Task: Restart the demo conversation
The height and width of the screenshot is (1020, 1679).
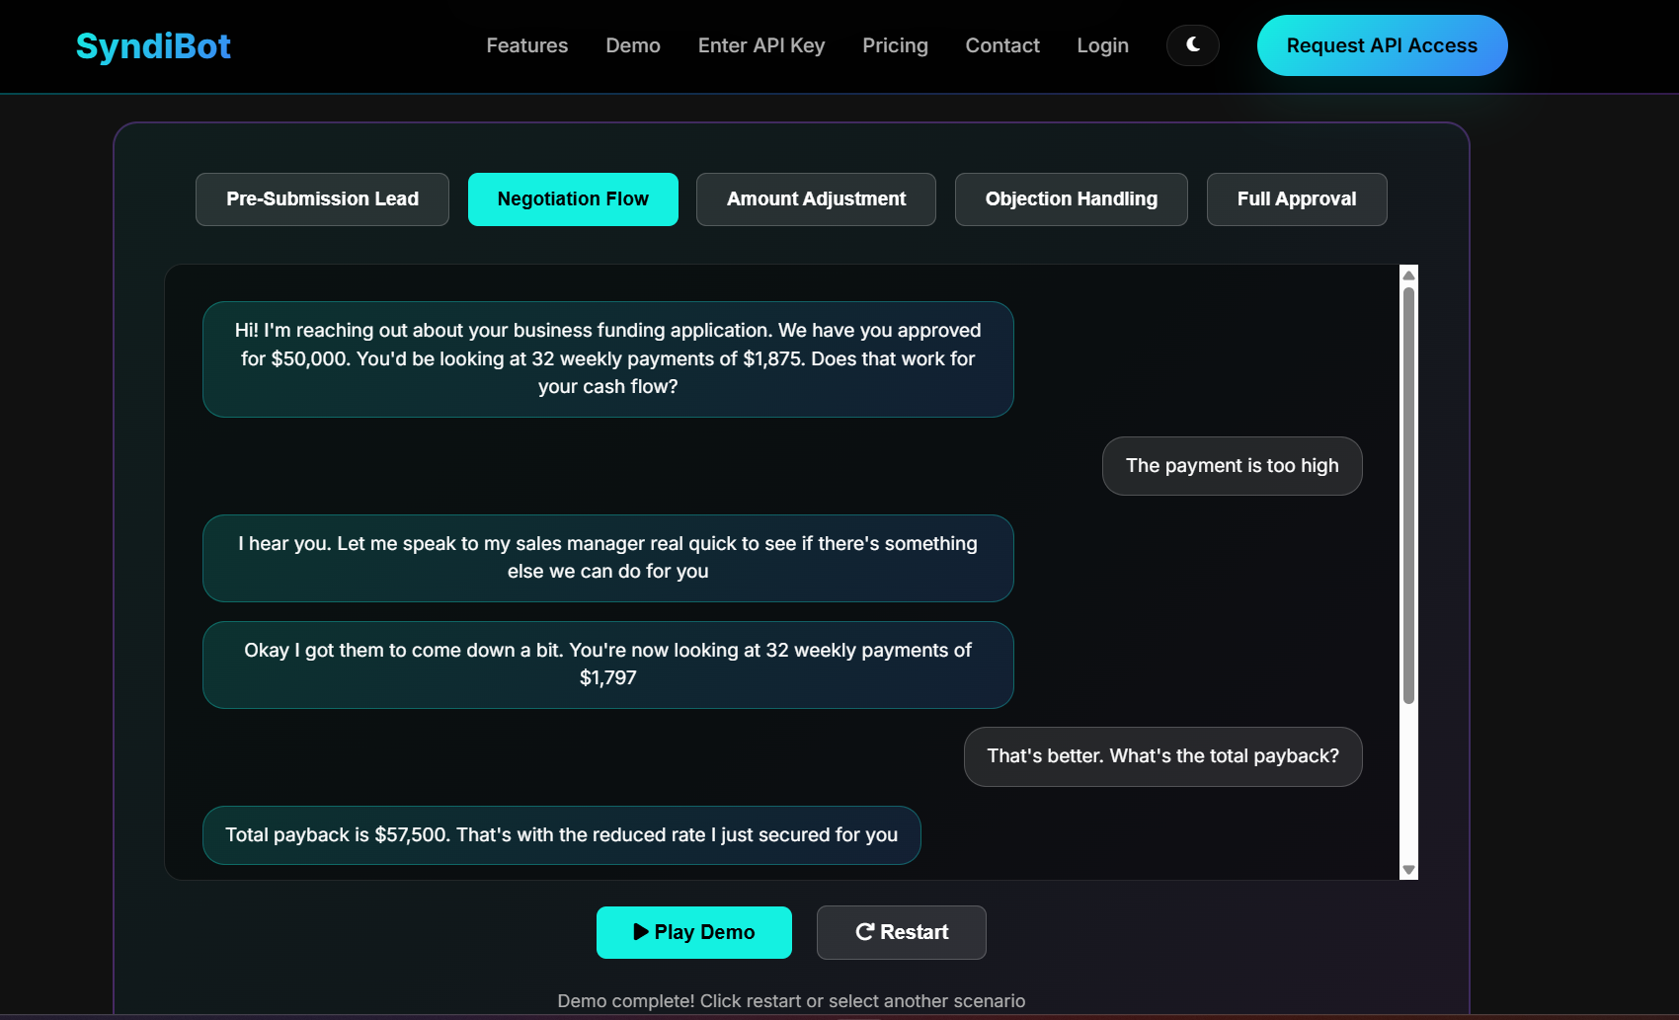Action: (901, 932)
